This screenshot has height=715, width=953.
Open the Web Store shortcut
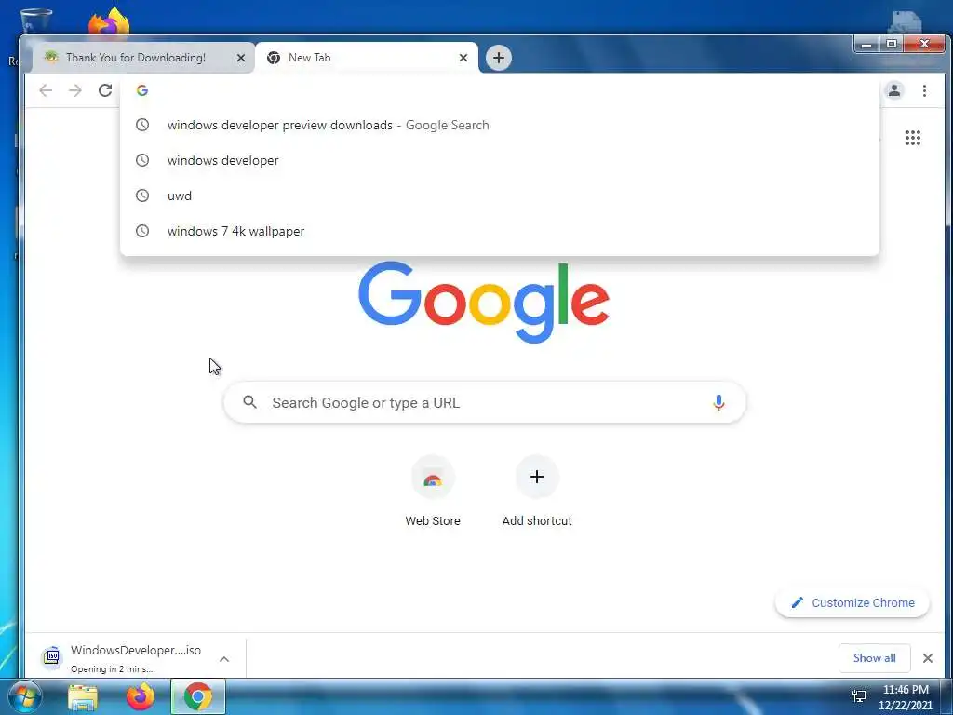pos(433,492)
